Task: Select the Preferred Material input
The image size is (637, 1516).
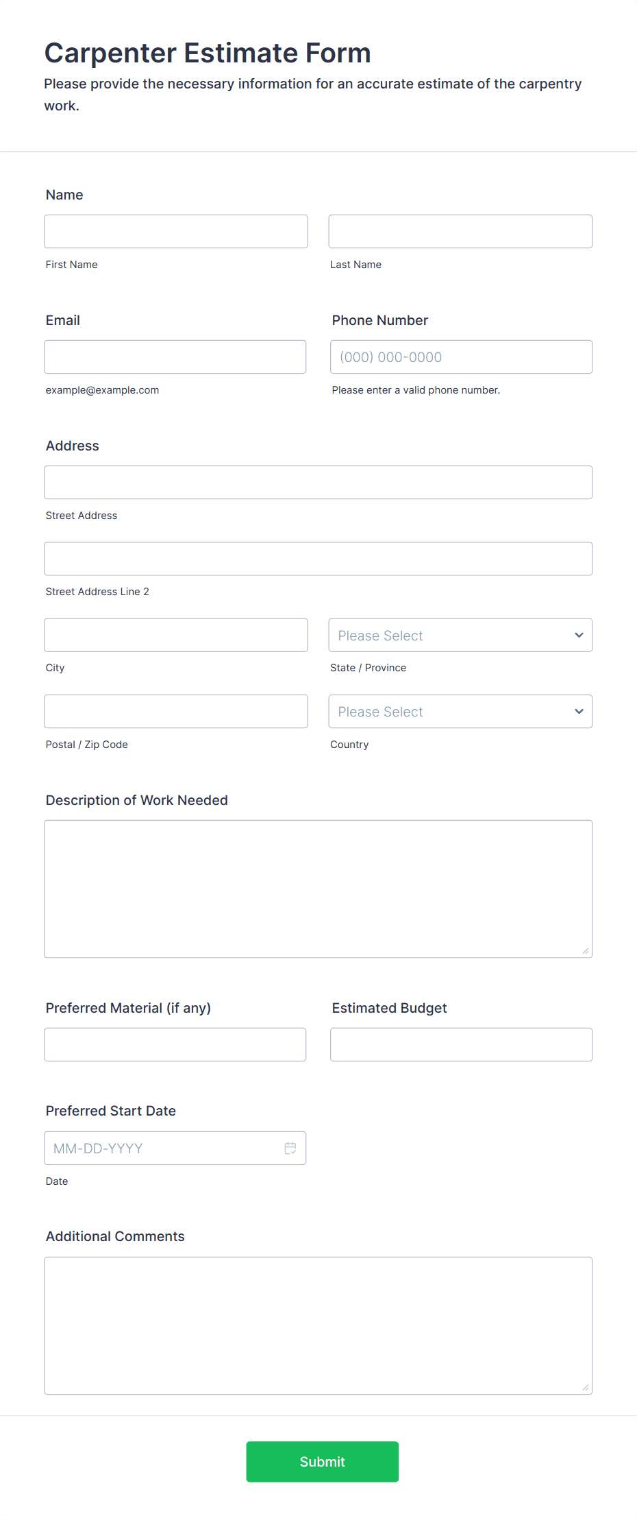Action: pyautogui.click(x=175, y=1044)
